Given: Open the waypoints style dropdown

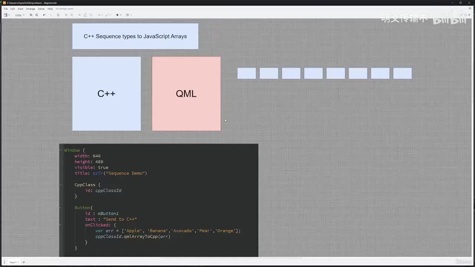Looking at the screenshot, I should pos(108,15).
